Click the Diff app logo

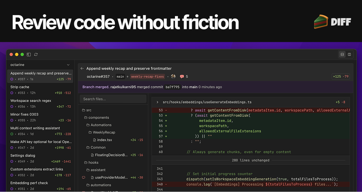click(332, 22)
